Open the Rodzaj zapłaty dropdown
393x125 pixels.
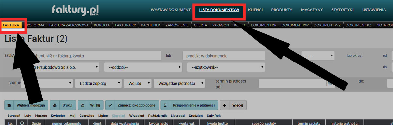pyautogui.click(x=98, y=83)
